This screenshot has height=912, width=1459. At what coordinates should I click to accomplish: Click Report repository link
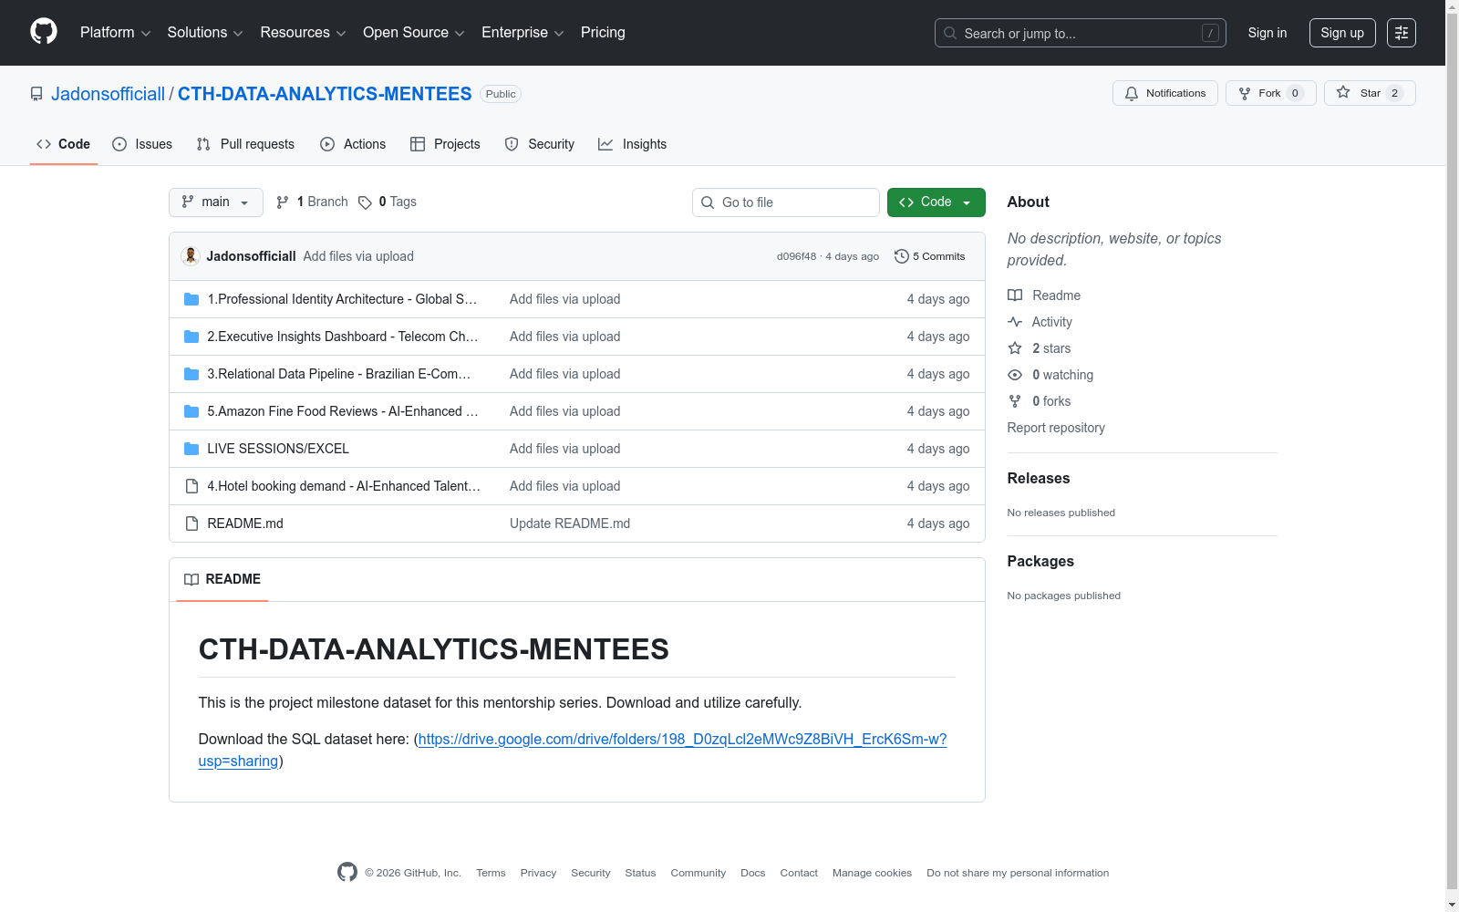pos(1056,428)
